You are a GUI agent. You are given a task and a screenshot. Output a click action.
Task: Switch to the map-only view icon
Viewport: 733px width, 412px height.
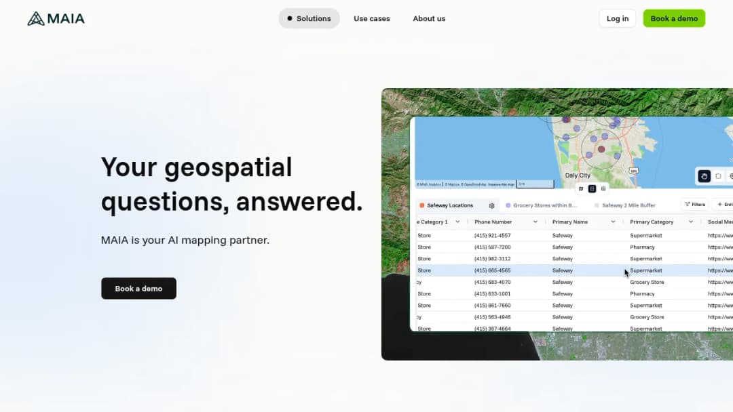tap(580, 188)
